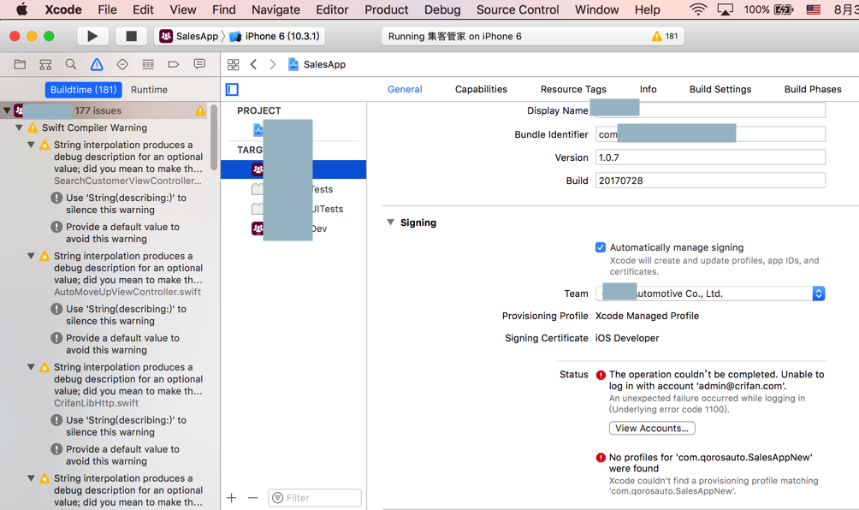The width and height of the screenshot is (859, 510).
Task: Switch to Runtime issues
Action: (149, 89)
